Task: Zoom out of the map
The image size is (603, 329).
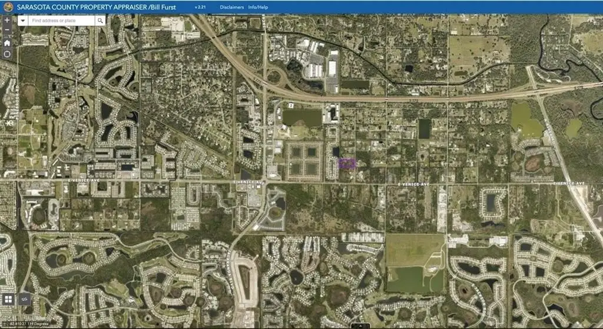Action: click(7, 30)
